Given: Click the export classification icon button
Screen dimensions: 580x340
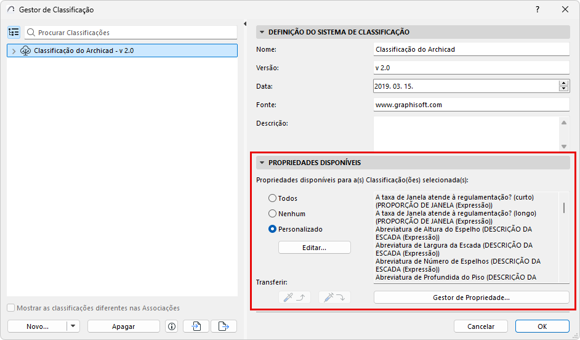Looking at the screenshot, I should 224,326.
